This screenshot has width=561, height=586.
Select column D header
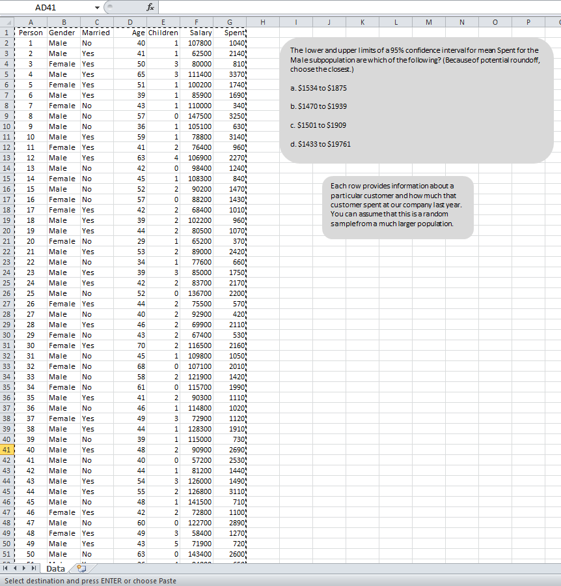point(130,22)
